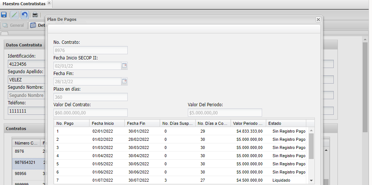372x185 pixels.
Task: Sort by Fecha Inicio column header
Action: (107, 123)
